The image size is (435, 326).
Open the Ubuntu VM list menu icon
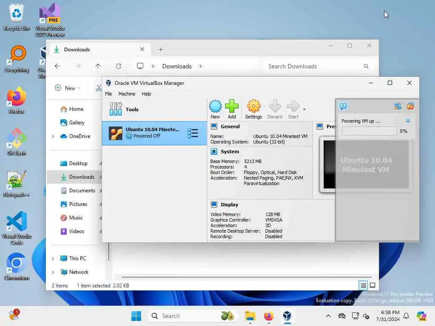click(x=193, y=133)
